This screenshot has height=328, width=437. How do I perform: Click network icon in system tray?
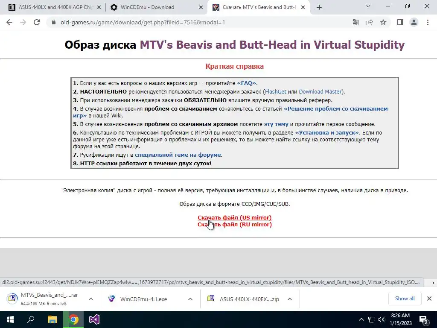pyautogui.click(x=372, y=319)
